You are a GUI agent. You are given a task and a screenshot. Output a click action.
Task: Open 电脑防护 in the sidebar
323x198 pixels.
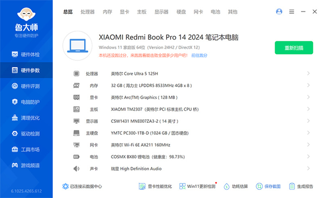pyautogui.click(x=26, y=102)
